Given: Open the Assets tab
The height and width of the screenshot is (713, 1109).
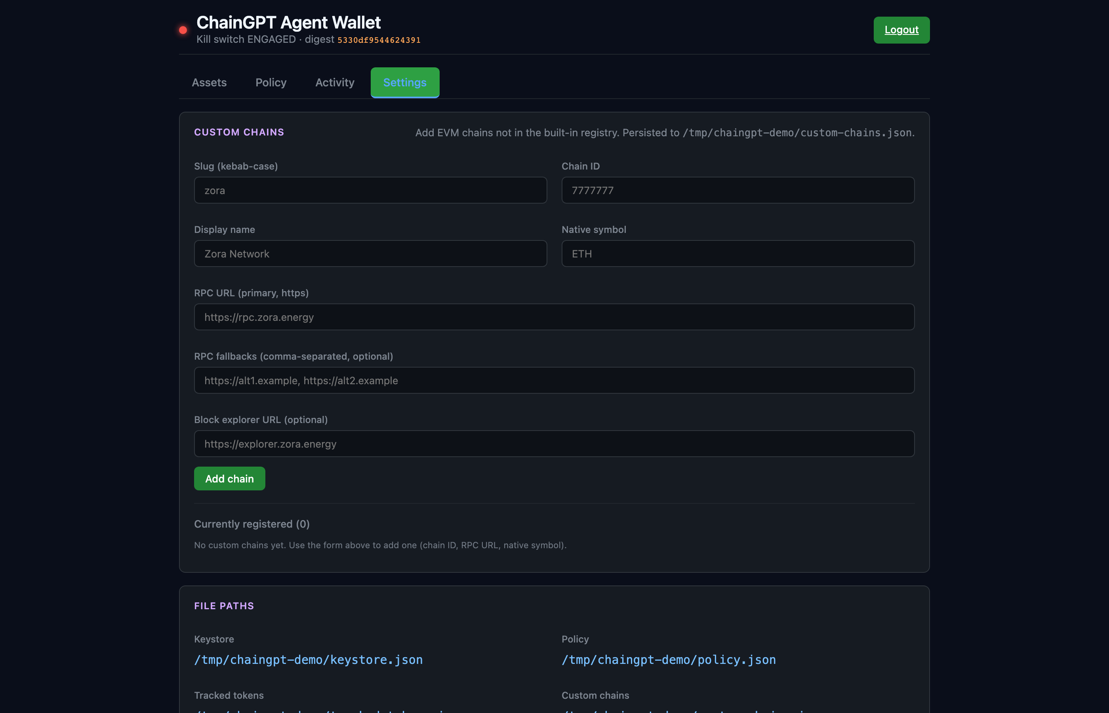Looking at the screenshot, I should click(x=209, y=82).
